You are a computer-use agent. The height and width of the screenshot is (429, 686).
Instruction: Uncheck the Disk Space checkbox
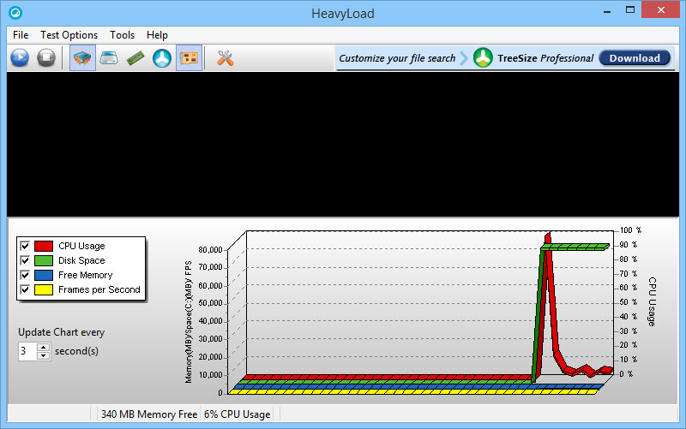[25, 260]
